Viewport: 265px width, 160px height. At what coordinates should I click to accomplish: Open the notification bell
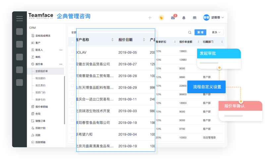click(184, 18)
